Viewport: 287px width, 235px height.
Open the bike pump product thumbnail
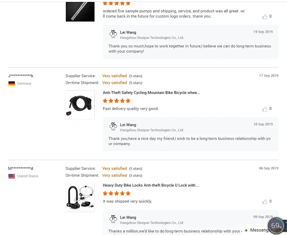[80, 11]
